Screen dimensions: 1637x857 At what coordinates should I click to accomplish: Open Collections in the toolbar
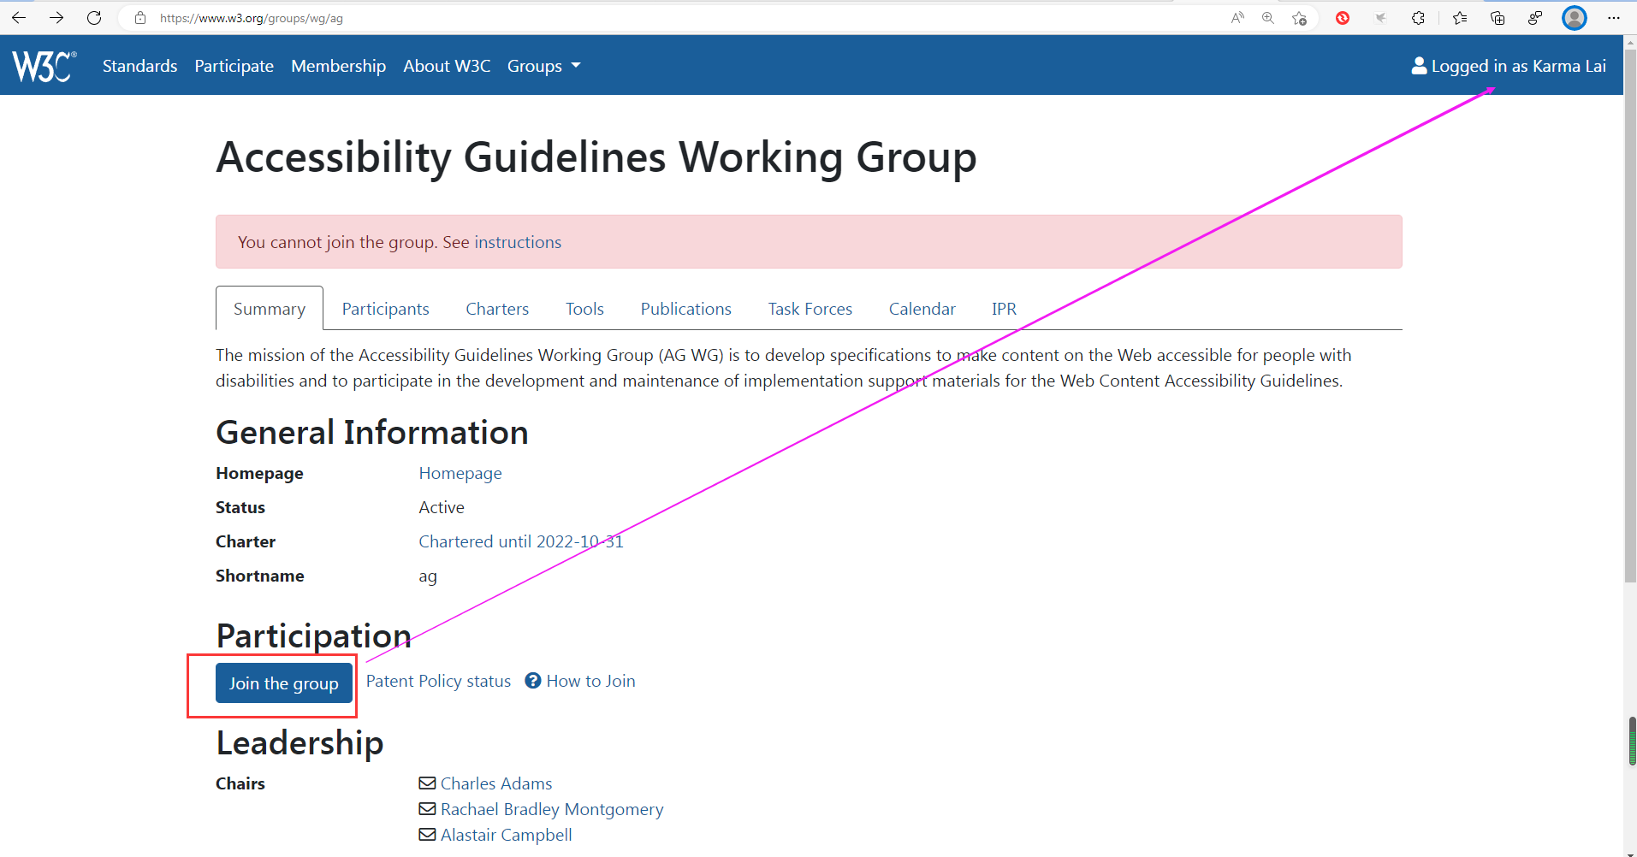point(1498,17)
